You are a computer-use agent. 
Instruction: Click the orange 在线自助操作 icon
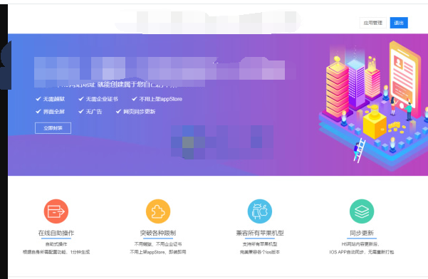click(x=56, y=211)
